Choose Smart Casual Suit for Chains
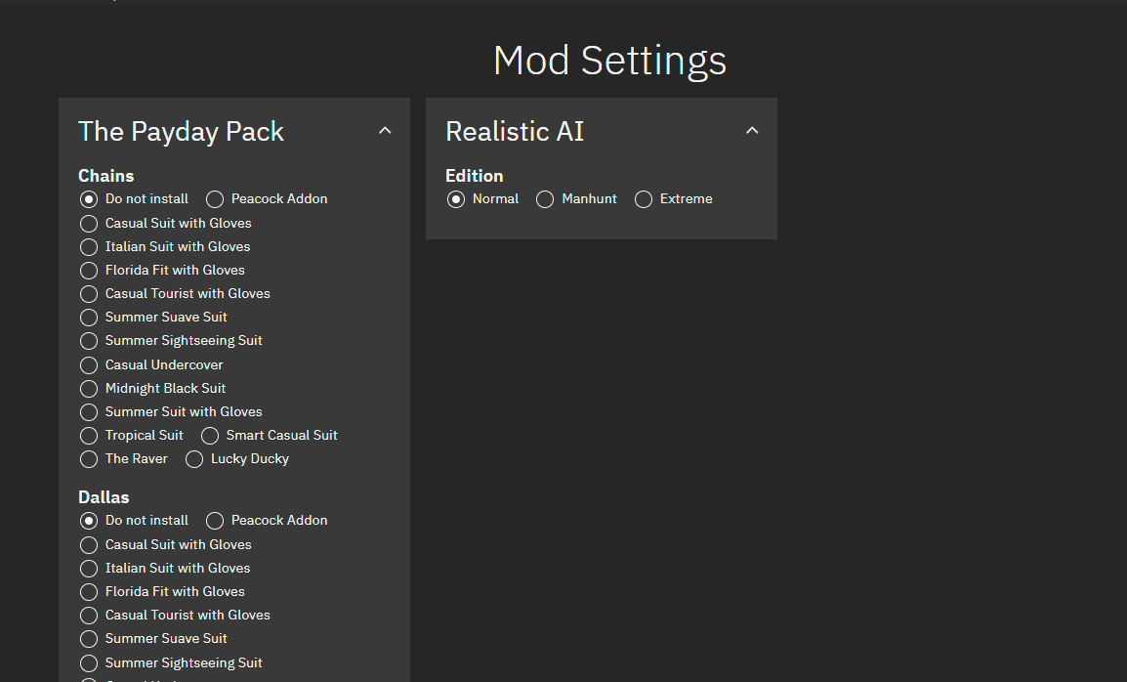 (210, 436)
